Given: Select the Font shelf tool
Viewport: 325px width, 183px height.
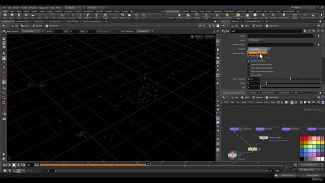Looking at the screenshot, I should click(96, 16).
